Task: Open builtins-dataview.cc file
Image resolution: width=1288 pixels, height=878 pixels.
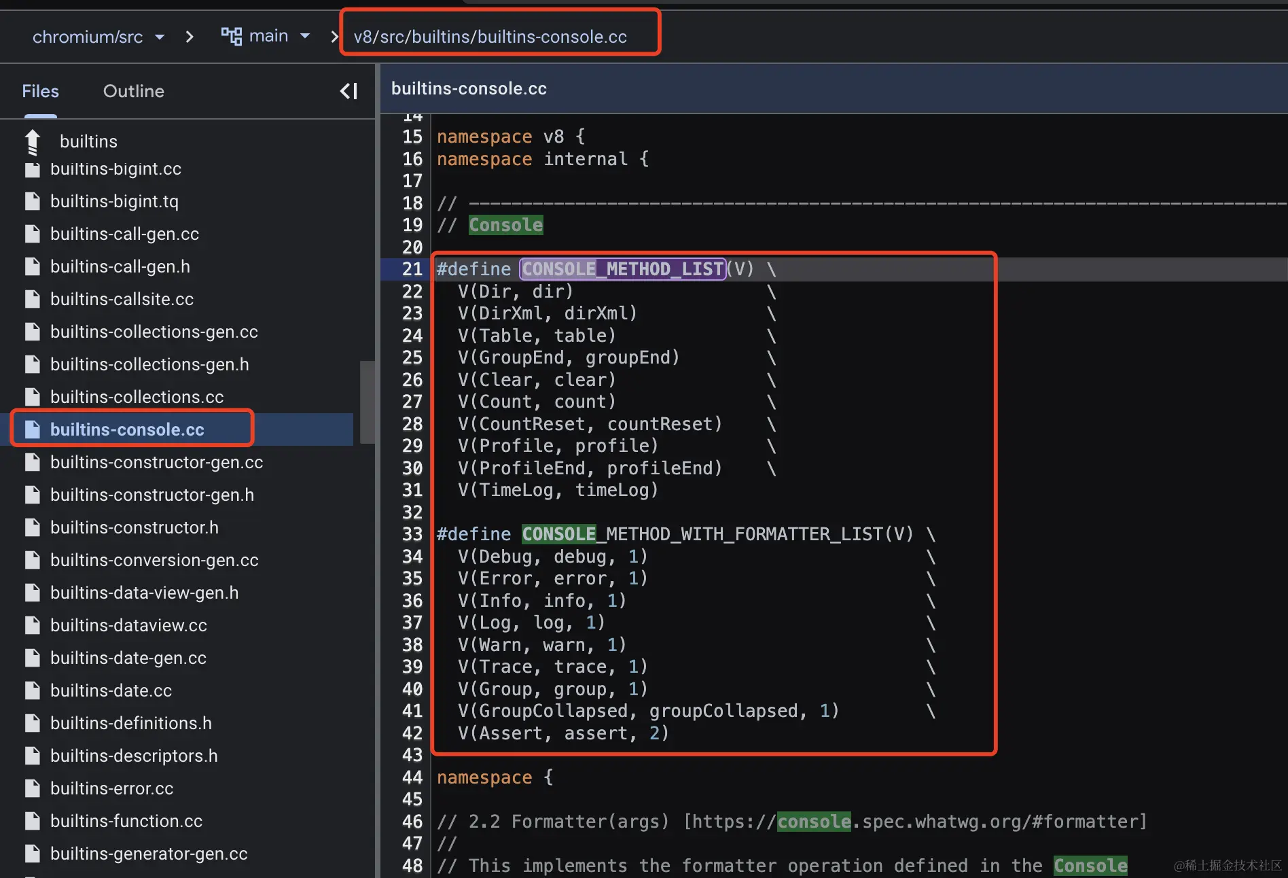Action: coord(128,625)
